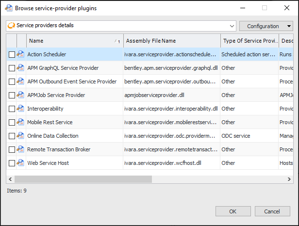Tick the APM Outbound Event Service Provider checkbox
Screen dimensions: 299x226
(x=12, y=81)
